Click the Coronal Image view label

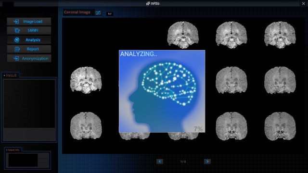(x=77, y=12)
